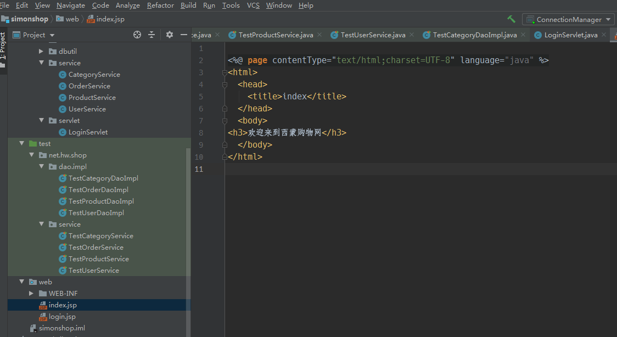Open the Navigate menu
This screenshot has width=617, height=337.
[x=71, y=5]
